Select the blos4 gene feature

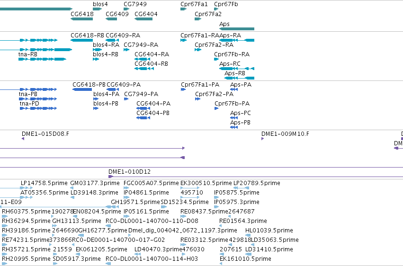click(98, 9)
